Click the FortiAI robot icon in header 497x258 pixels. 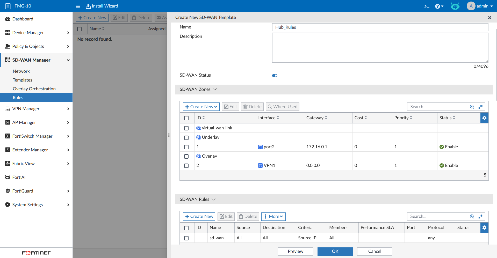(x=455, y=6)
